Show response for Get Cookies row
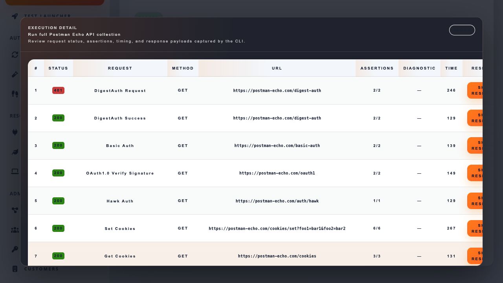This screenshot has height=283, width=503. [x=475, y=256]
